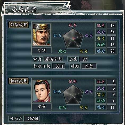The width and height of the screenshot is (125, 125).
Task: Click 曹訓's pentagon stat radar chart
Action: [73, 38]
